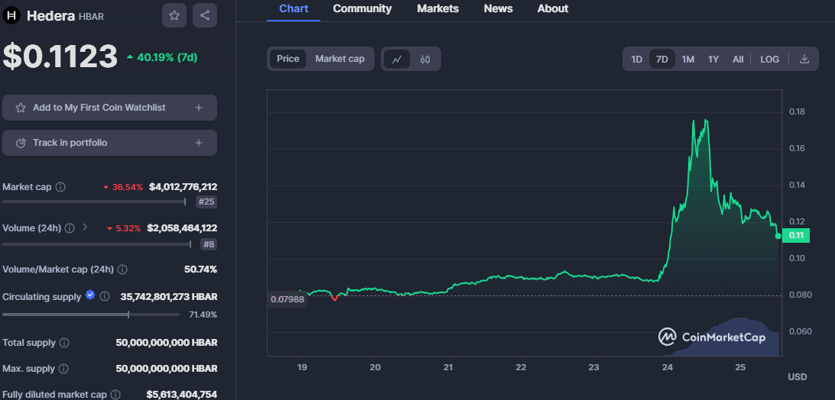The width and height of the screenshot is (835, 400).
Task: Expand the Volume (24h) chevron arrow
Action: click(85, 227)
